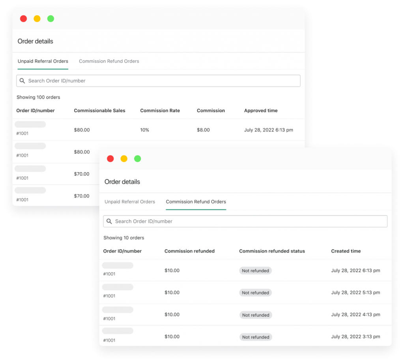404x363 pixels.
Task: Click the $8.00 commission cell
Action: pyautogui.click(x=203, y=130)
